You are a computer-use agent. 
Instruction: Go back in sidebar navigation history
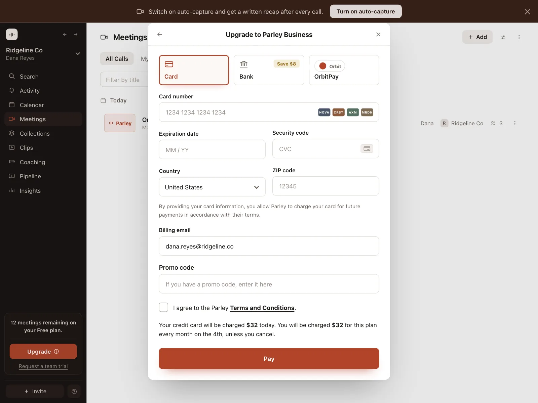click(x=65, y=34)
